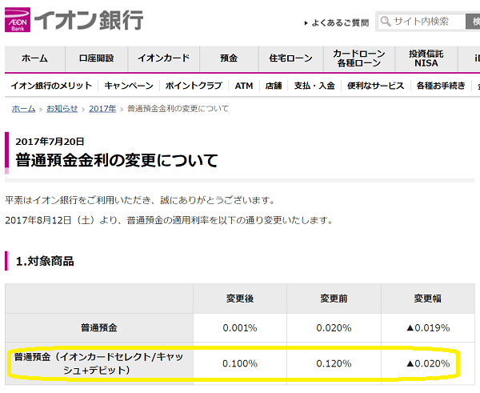Screen dimensions: 480x393
Task: Click the AEON Bank logo
Action: click(74, 20)
